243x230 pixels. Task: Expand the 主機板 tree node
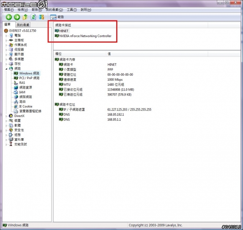pyautogui.click(x=6, y=40)
